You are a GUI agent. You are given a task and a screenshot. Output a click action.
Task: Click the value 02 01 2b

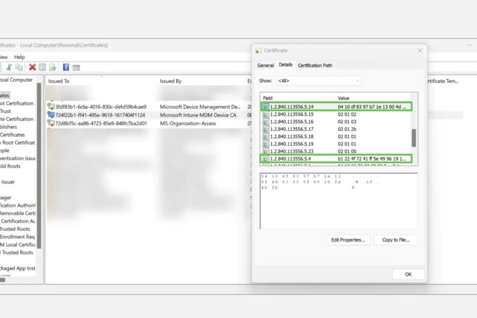pyautogui.click(x=347, y=129)
